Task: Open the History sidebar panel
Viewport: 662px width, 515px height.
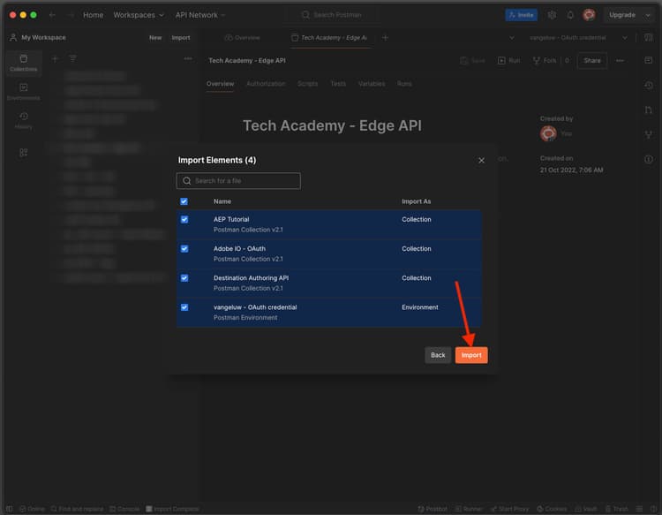Action: coord(24,120)
